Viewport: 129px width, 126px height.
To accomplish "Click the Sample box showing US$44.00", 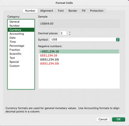I will point(79,24).
